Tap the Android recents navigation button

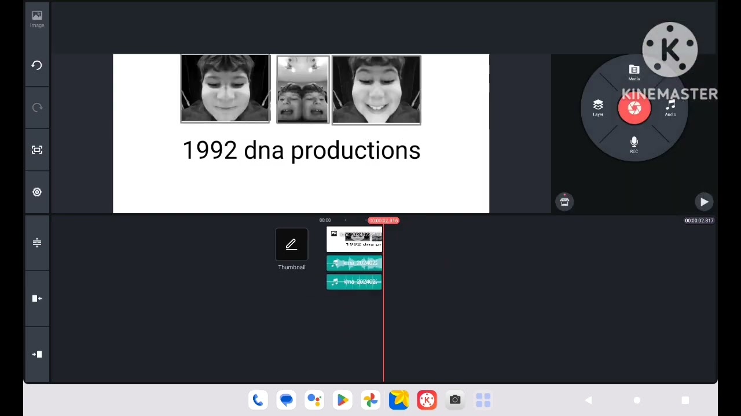[x=685, y=400]
